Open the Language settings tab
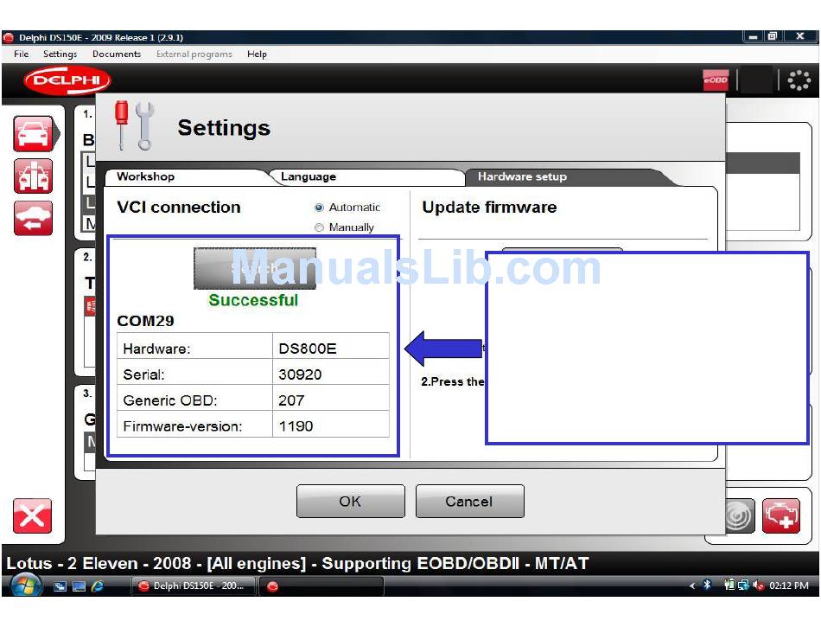This screenshot has height=627, width=821. click(309, 176)
